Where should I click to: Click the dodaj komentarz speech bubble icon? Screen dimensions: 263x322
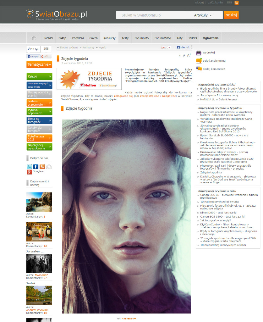point(199,69)
